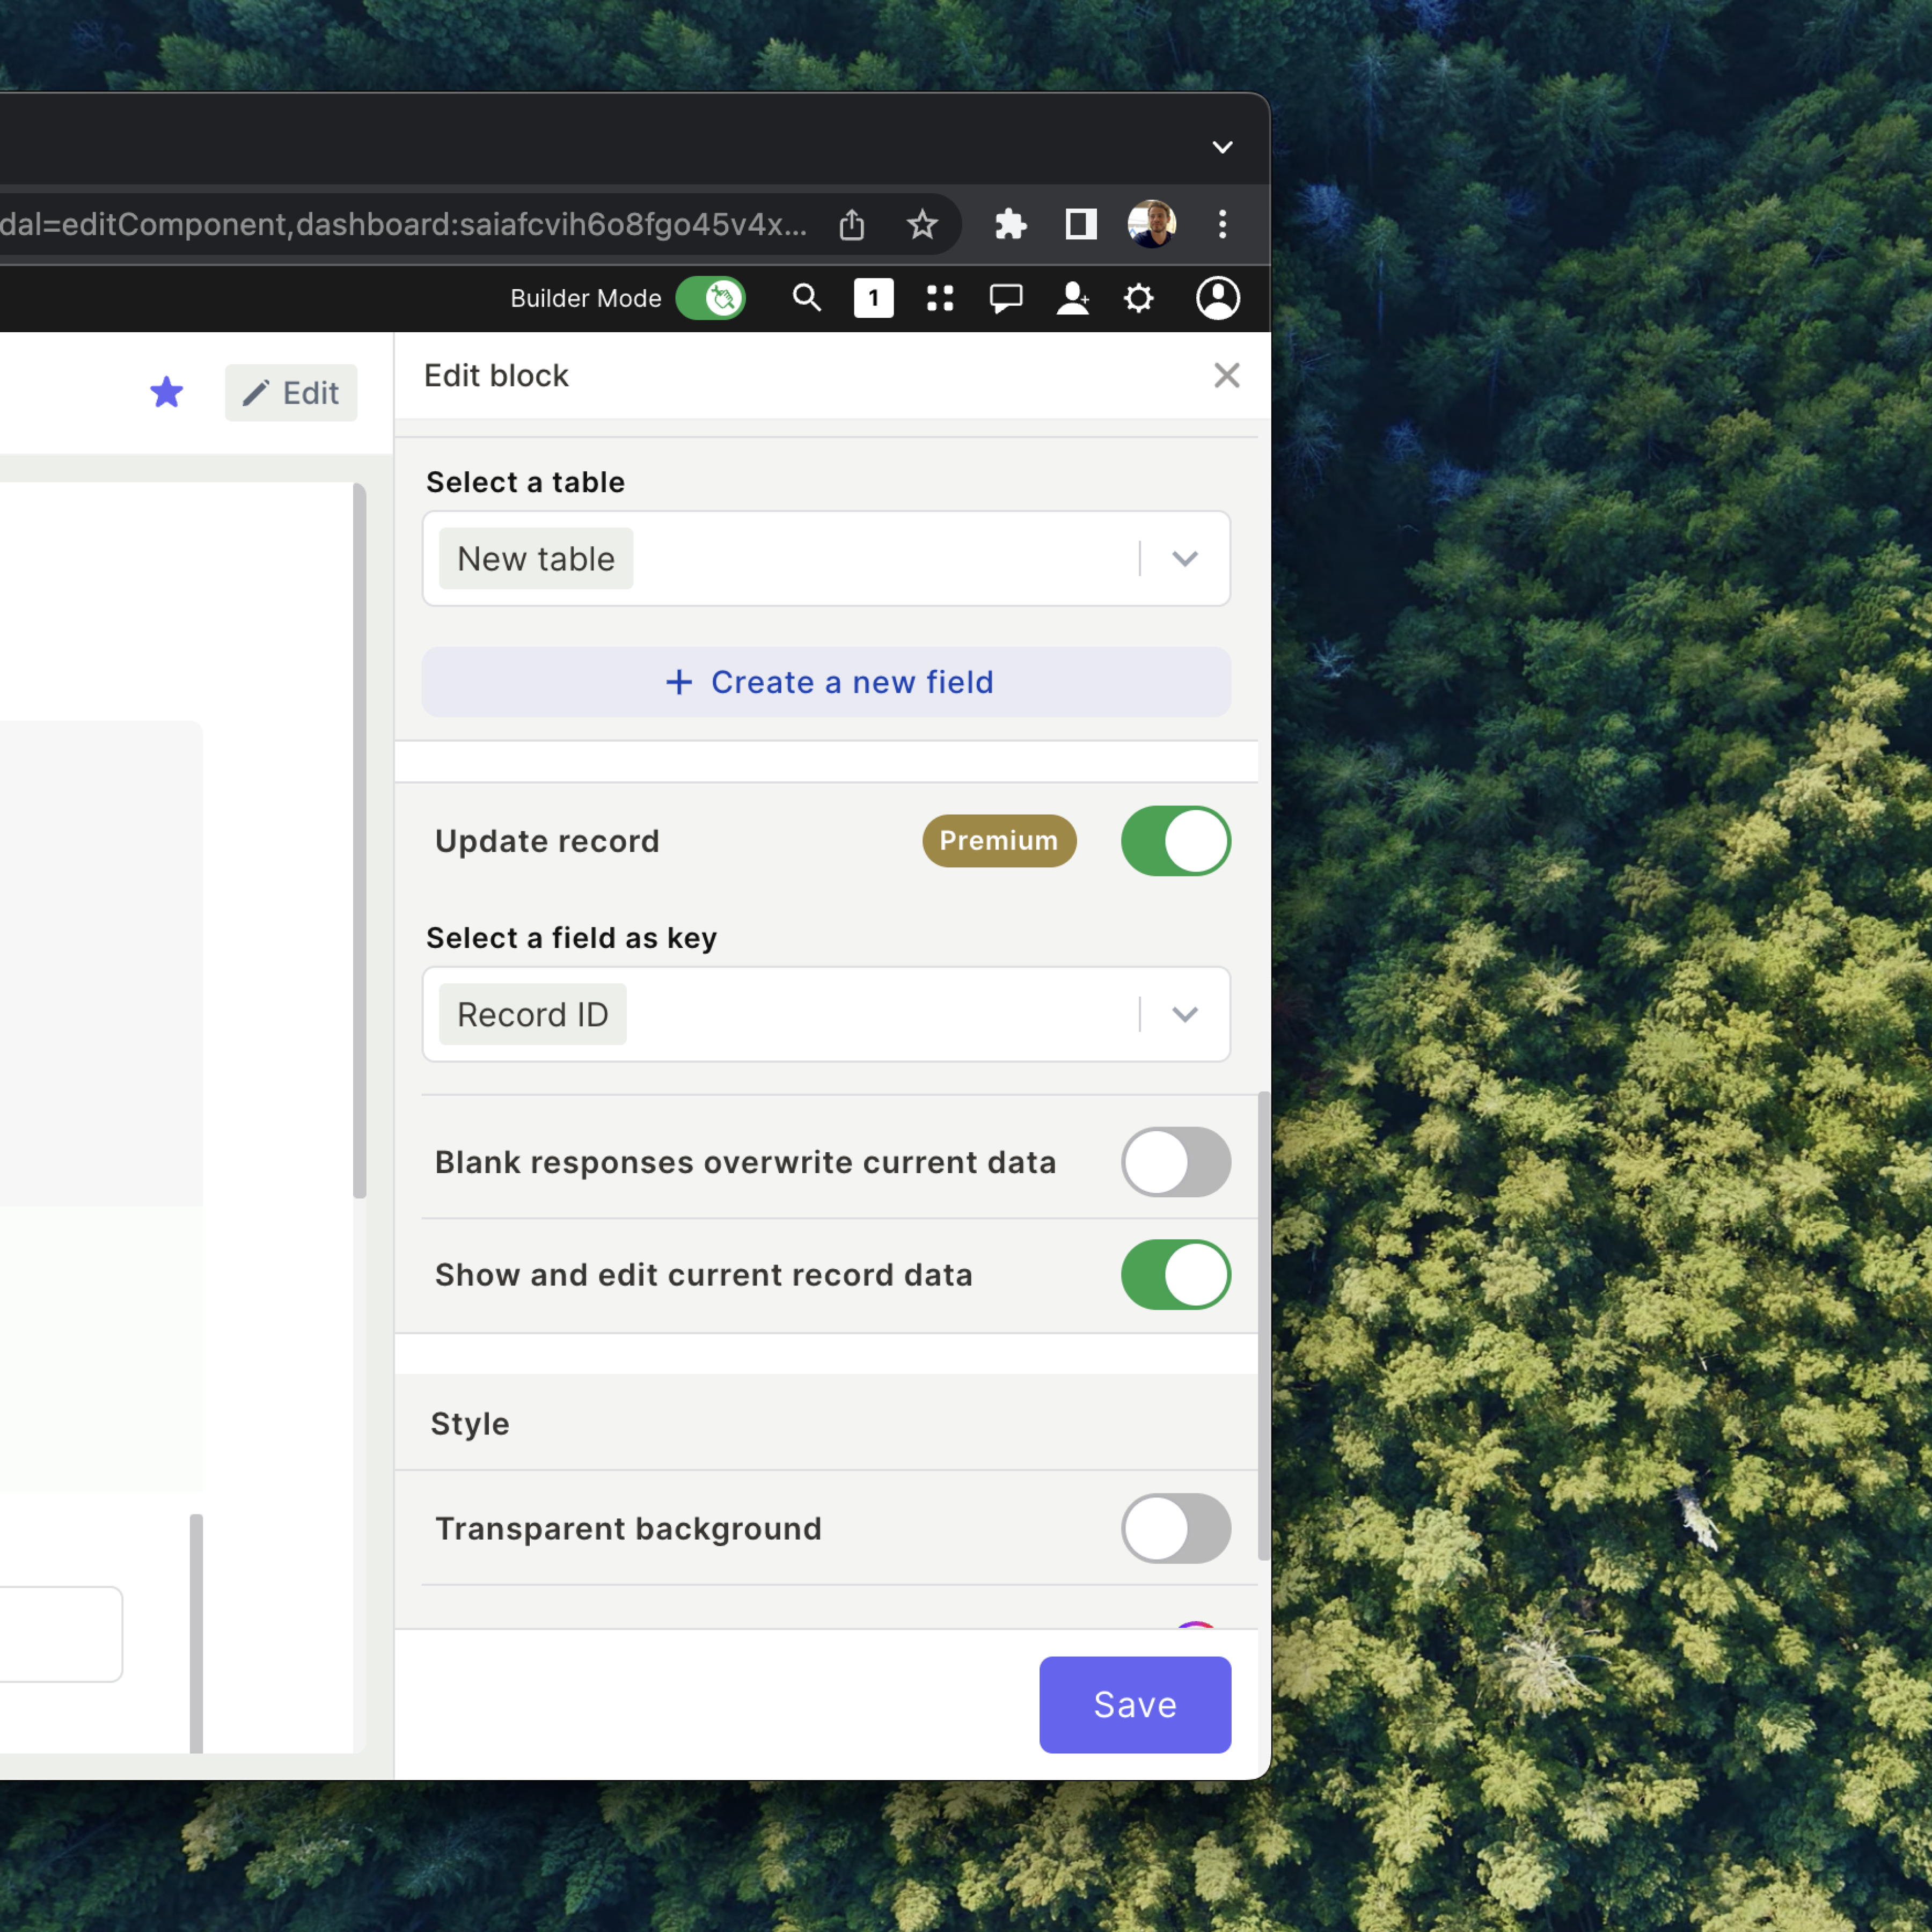Image resolution: width=1932 pixels, height=1932 pixels.
Task: Click the Chrome tab search chevron
Action: pyautogui.click(x=1222, y=147)
